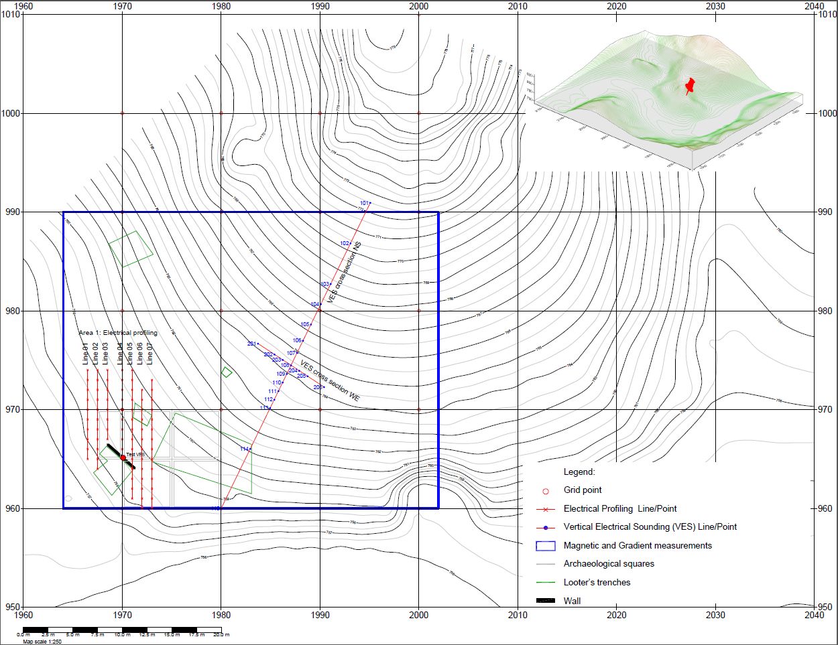Click the "VES cross section WE" label
838x645 pixels.
[x=330, y=382]
